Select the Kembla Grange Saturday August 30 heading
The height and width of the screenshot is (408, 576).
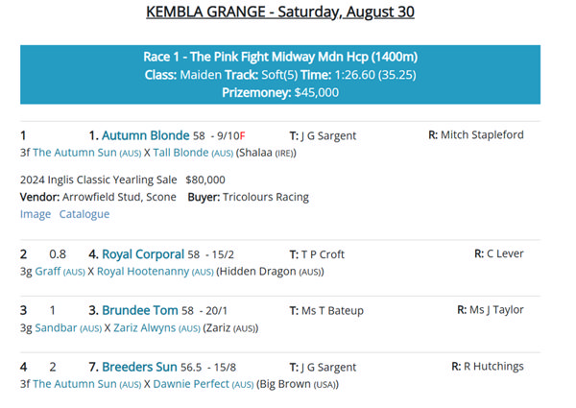[x=280, y=12]
